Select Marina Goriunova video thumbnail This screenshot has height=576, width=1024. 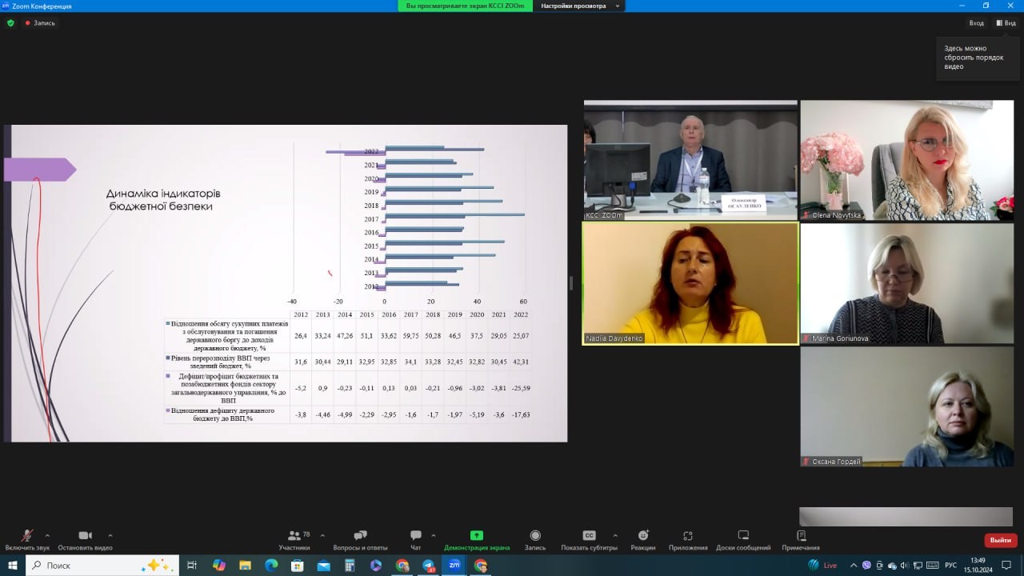click(x=906, y=284)
